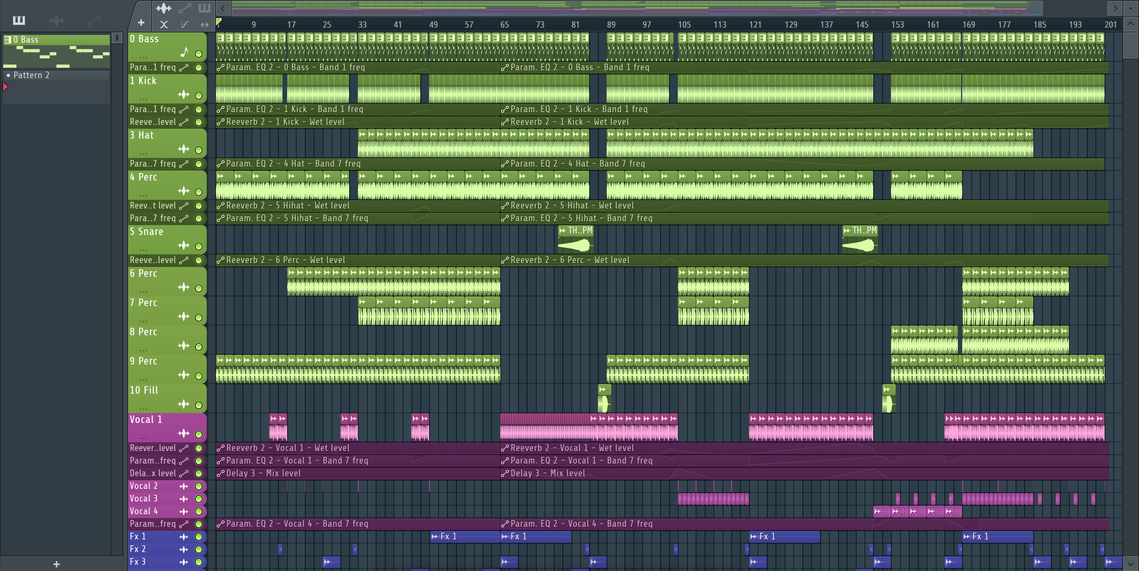
Task: Select the X mute/delete tool in the playlist toolbar
Action: click(x=164, y=25)
